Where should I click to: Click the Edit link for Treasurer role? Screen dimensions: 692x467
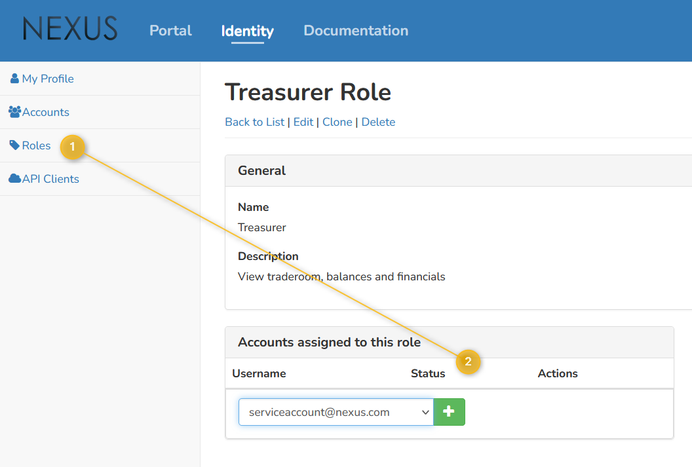(303, 122)
